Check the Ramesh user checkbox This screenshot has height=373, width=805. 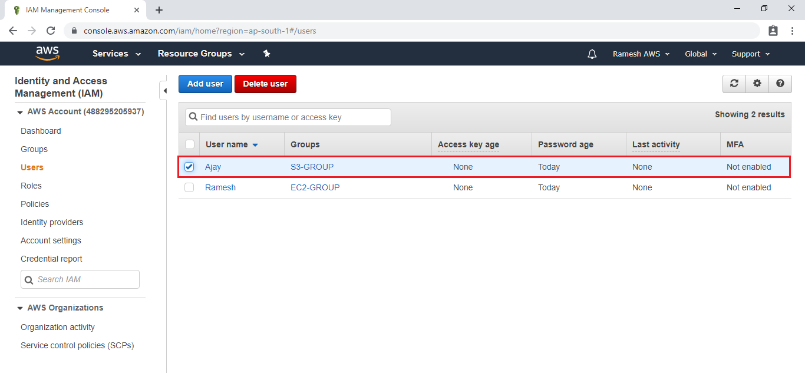tap(189, 187)
